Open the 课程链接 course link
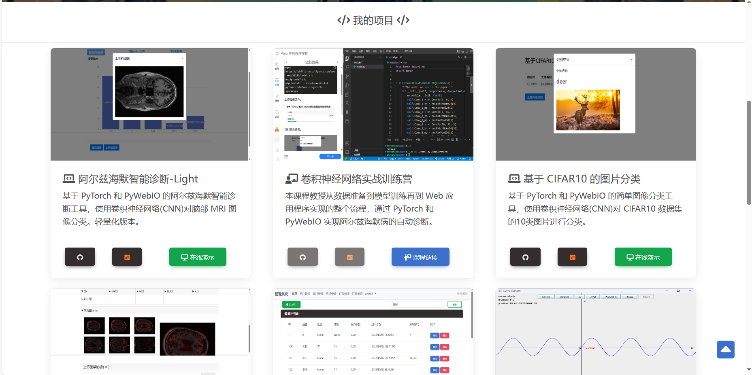 [x=420, y=257]
